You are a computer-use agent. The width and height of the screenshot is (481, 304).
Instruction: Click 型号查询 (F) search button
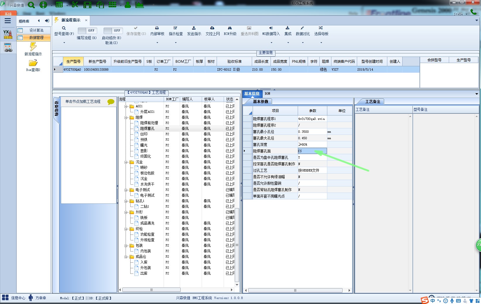click(x=64, y=31)
